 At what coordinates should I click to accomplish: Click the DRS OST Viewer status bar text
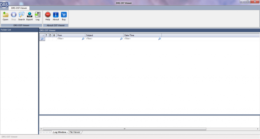pos(9,137)
